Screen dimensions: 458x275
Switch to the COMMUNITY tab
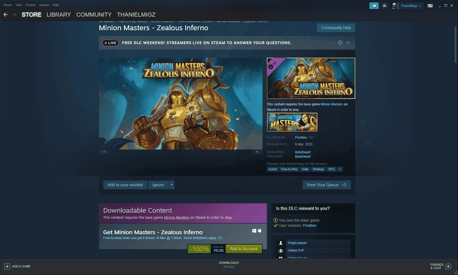(94, 15)
